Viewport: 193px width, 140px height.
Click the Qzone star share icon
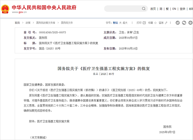(191, 23)
